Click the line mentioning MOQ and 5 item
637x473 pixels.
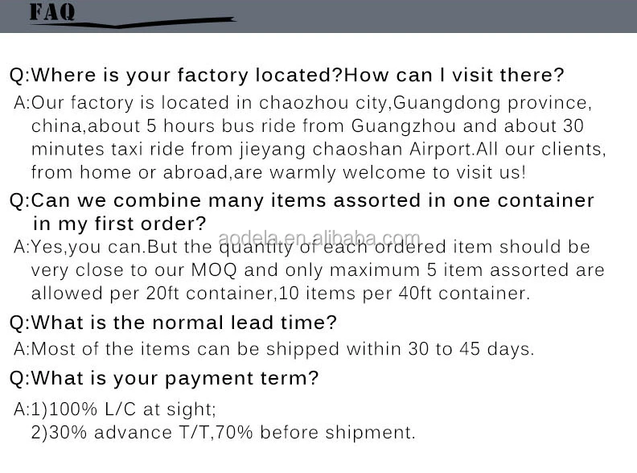tap(318, 270)
